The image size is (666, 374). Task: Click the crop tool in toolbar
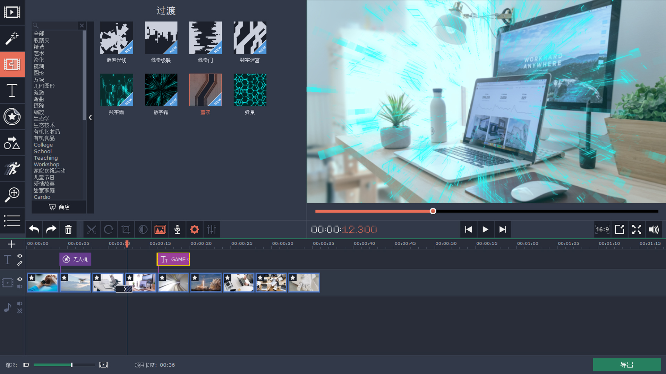point(126,230)
